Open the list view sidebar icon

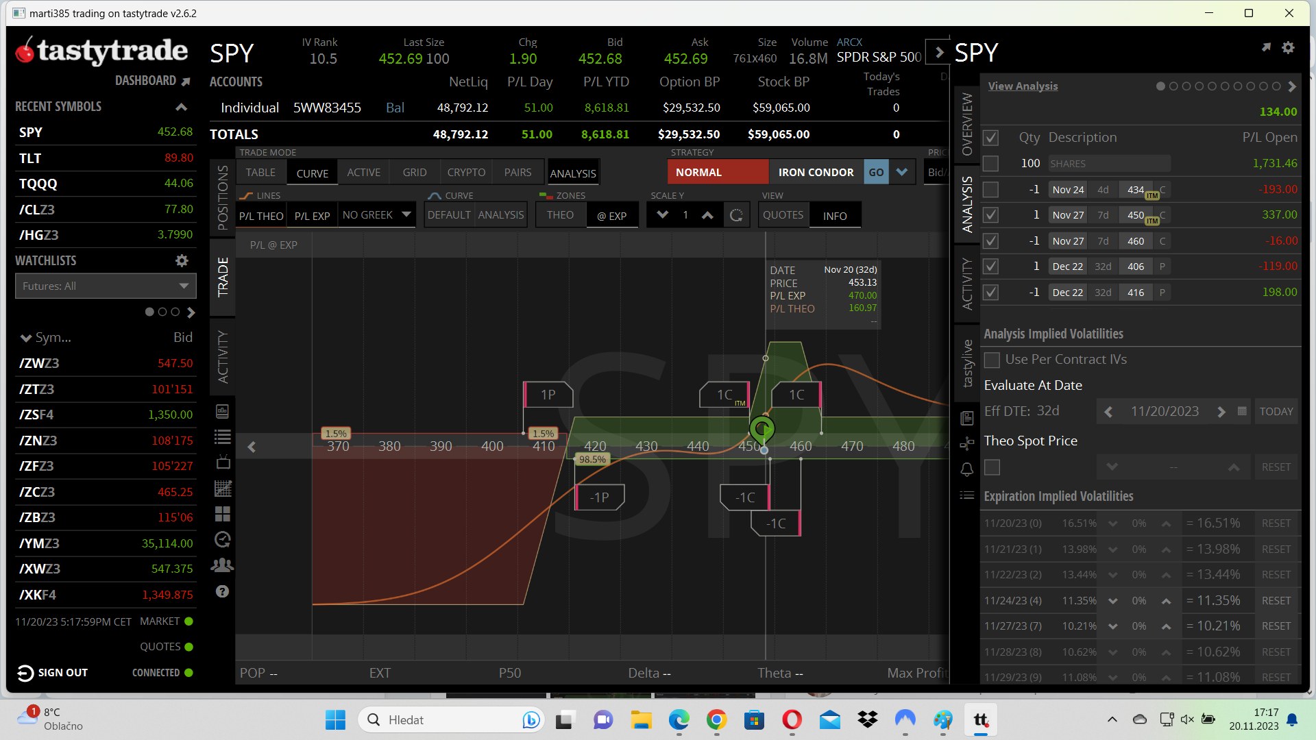[223, 437]
